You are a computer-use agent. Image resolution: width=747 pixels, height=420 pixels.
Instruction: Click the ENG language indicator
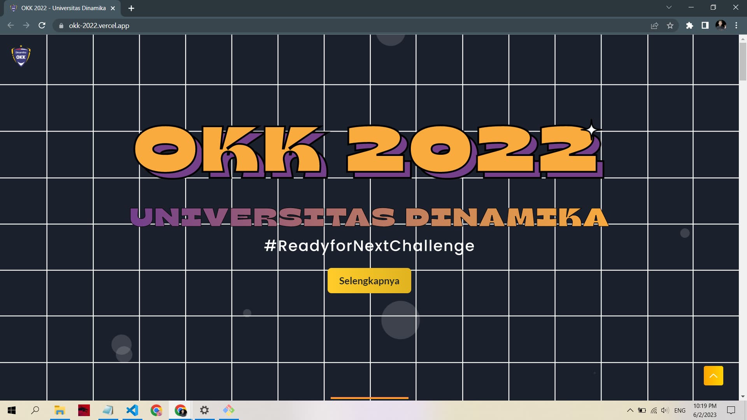point(680,410)
